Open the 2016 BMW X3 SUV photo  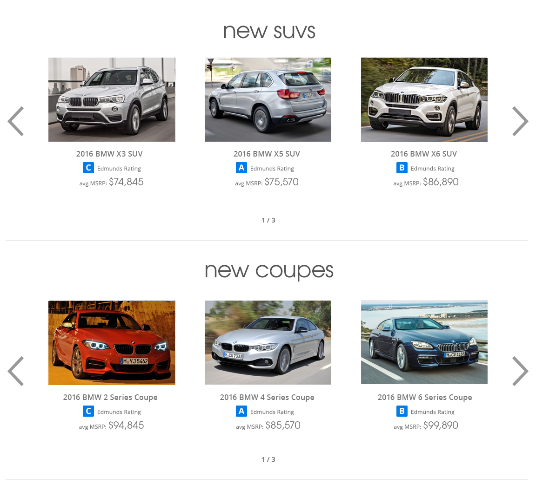click(x=112, y=99)
